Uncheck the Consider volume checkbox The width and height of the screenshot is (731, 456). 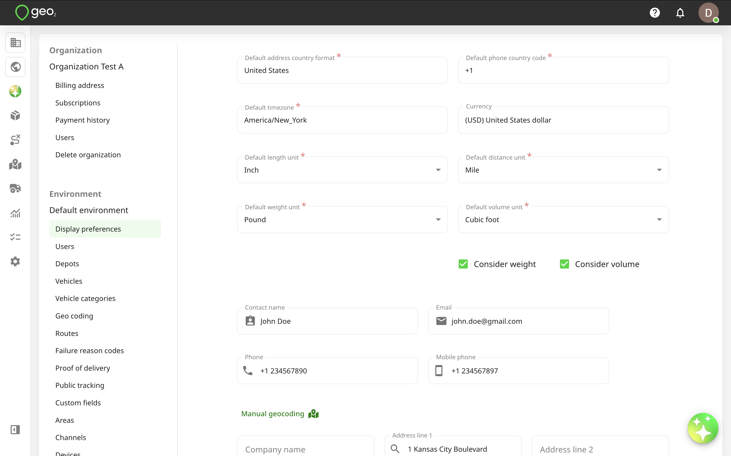pyautogui.click(x=564, y=264)
